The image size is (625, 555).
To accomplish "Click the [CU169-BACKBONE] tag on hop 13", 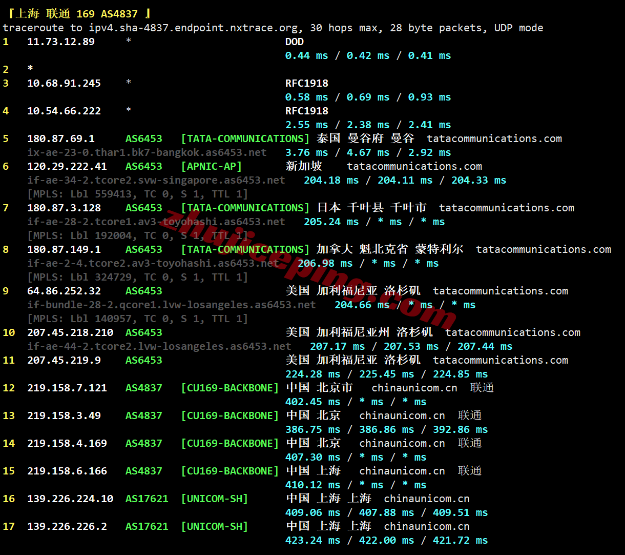I will tap(230, 415).
